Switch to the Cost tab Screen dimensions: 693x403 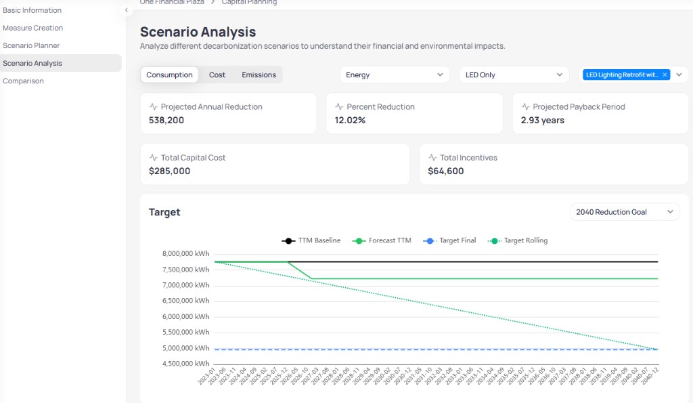point(217,75)
